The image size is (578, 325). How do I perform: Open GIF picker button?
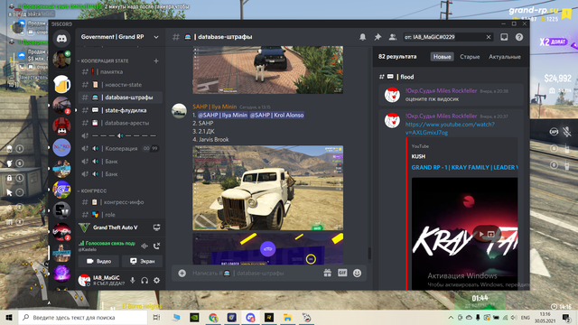point(342,273)
